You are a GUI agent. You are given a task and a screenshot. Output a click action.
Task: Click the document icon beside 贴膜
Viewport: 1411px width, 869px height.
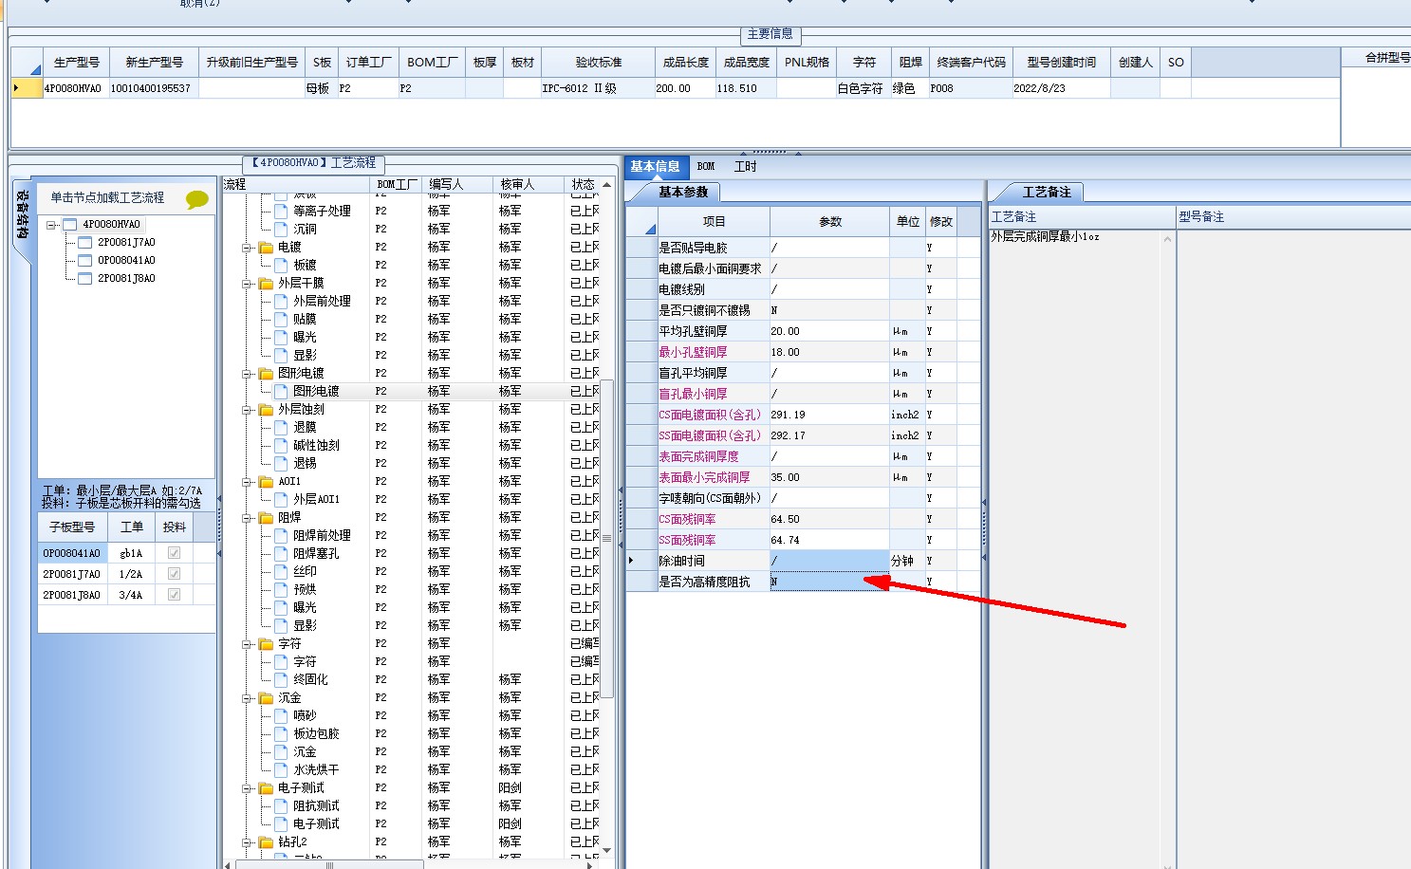281,319
